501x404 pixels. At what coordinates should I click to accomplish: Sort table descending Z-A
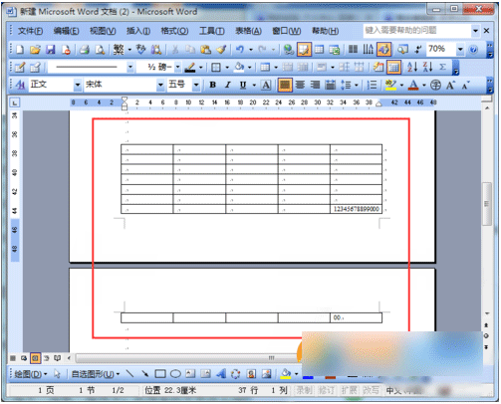click(427, 68)
